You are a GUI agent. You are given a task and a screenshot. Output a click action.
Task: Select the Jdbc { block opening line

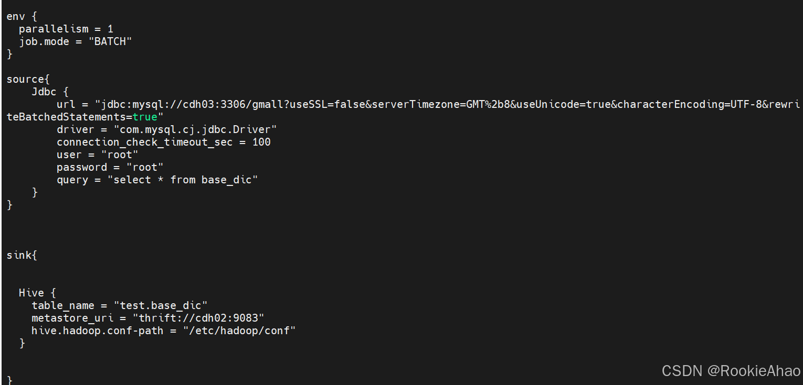[50, 92]
